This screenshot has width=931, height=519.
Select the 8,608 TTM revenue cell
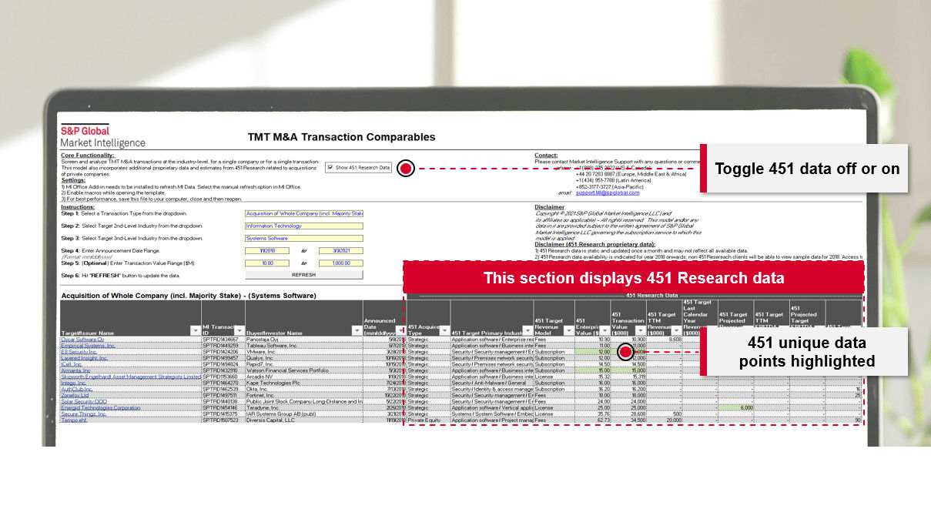point(665,340)
